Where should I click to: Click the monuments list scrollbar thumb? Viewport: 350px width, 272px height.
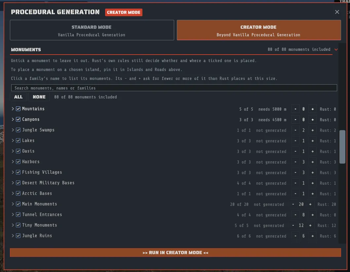(x=342, y=147)
